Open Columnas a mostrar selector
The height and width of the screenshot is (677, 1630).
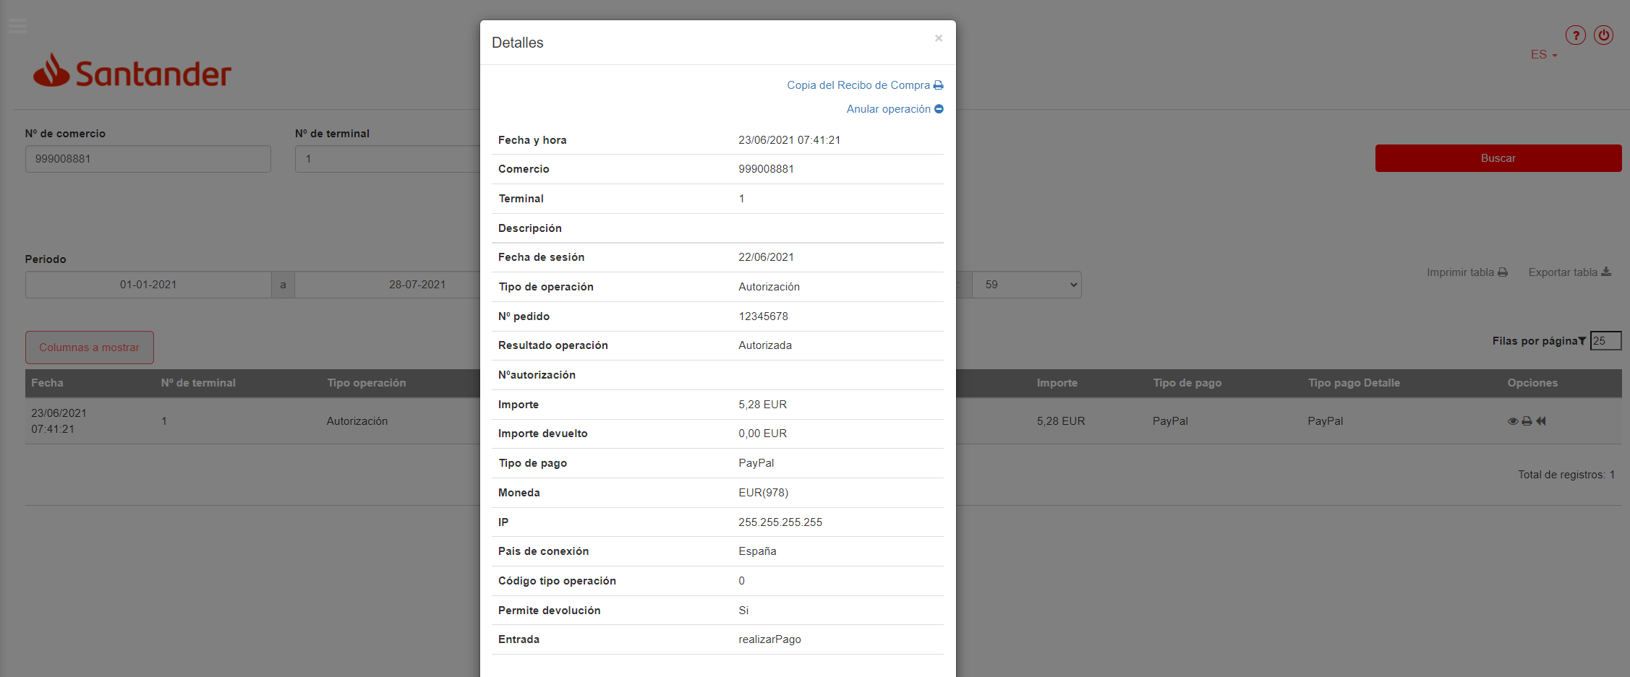click(x=90, y=348)
